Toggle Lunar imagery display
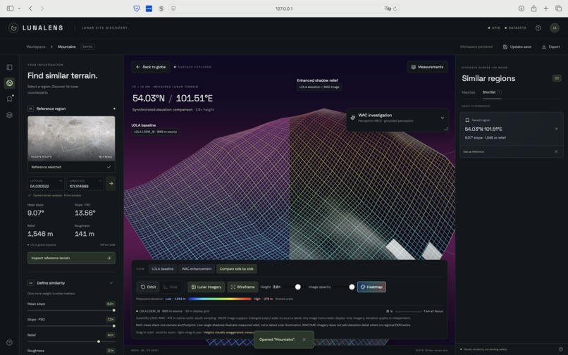 point(206,287)
